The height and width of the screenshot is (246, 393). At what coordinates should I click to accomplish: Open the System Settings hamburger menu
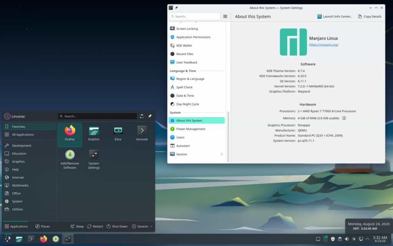[x=225, y=16]
